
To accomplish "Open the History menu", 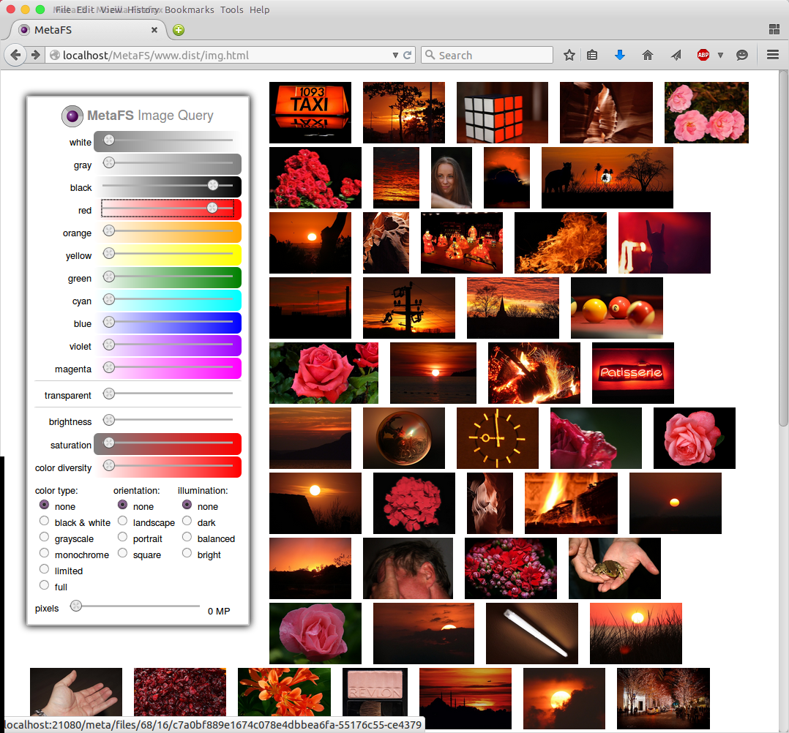I will 143,10.
